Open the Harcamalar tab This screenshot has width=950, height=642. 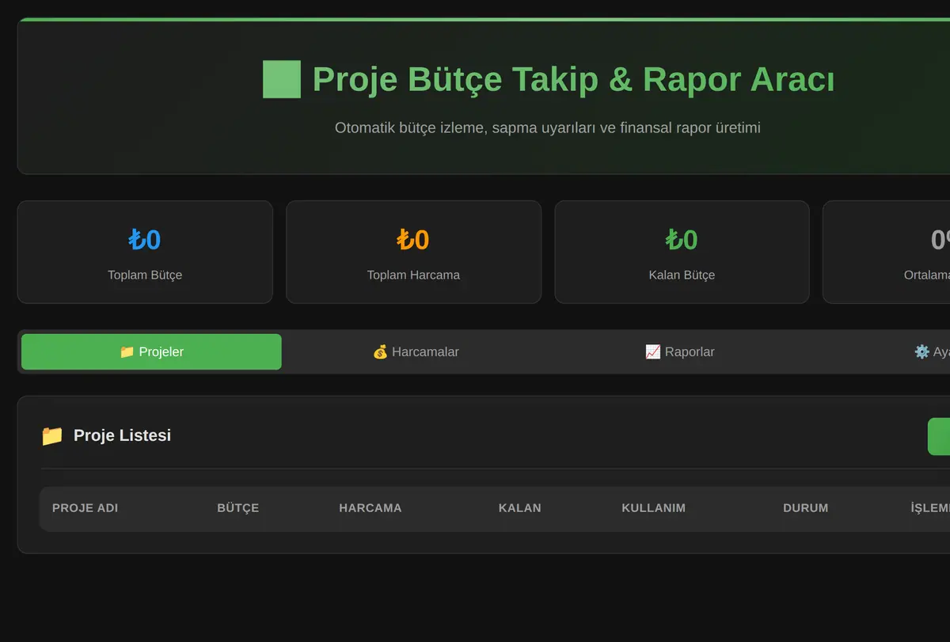coord(416,351)
